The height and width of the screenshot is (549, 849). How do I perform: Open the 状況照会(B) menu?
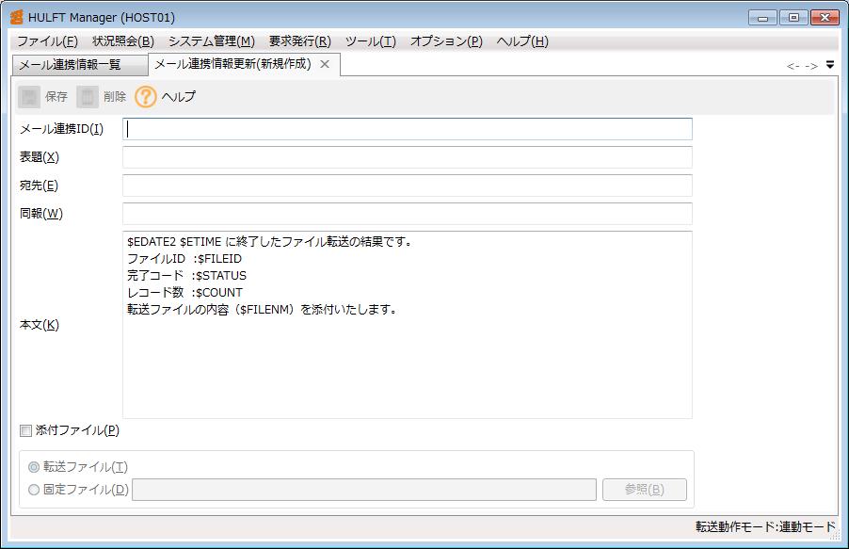pos(123,41)
